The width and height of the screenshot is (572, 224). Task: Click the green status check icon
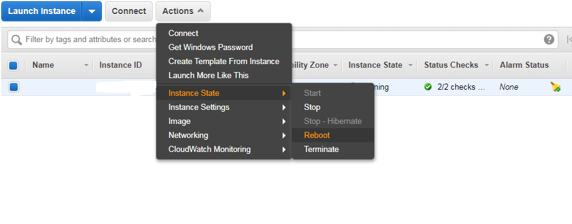(429, 87)
